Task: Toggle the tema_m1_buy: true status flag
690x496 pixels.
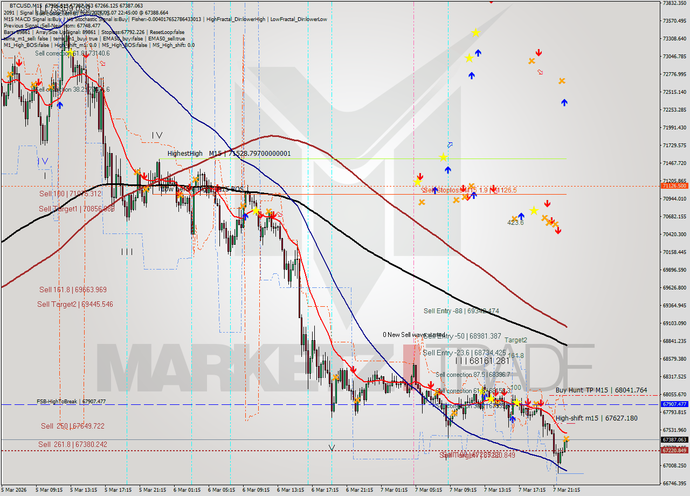Action: click(76, 38)
